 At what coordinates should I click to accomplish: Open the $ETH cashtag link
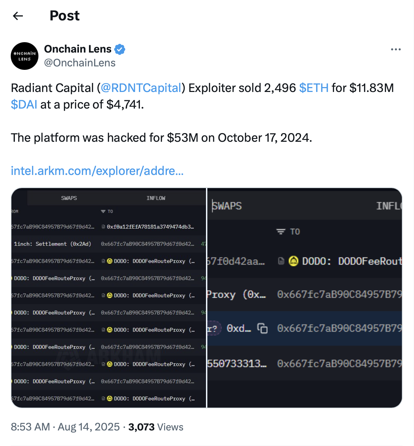[x=314, y=88]
